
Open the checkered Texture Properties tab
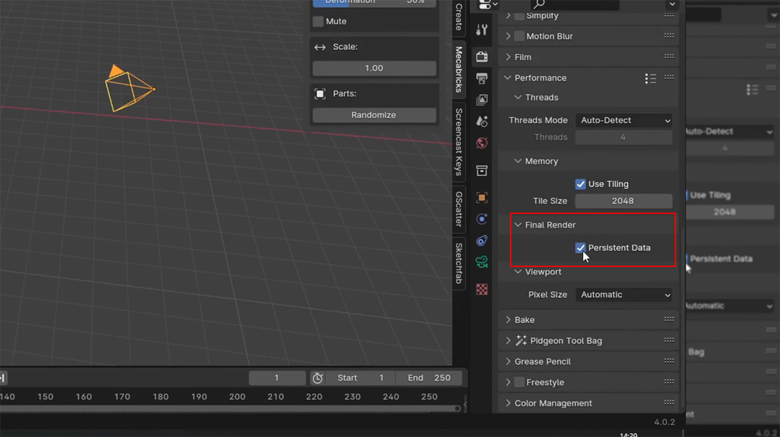pos(481,289)
